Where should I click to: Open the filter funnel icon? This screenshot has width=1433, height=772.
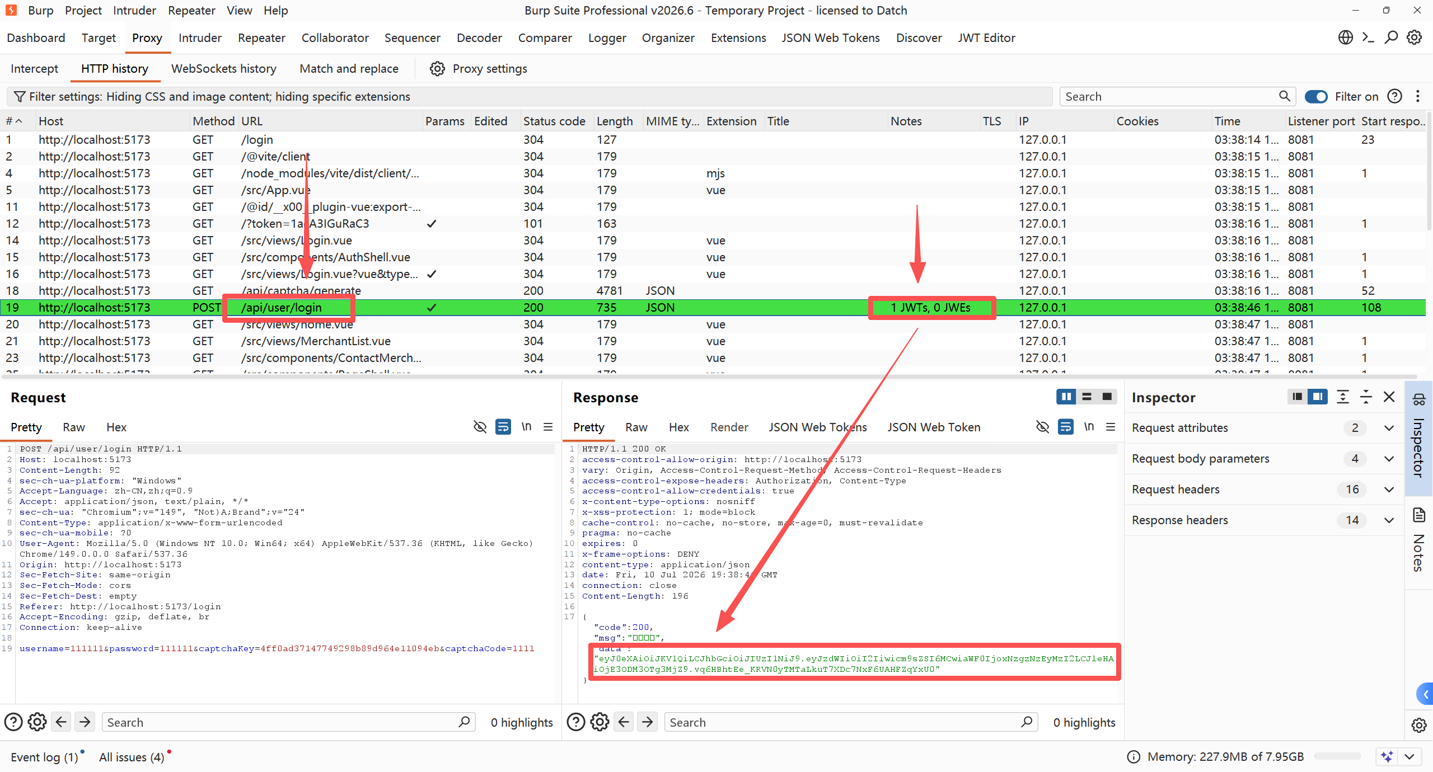(20, 97)
